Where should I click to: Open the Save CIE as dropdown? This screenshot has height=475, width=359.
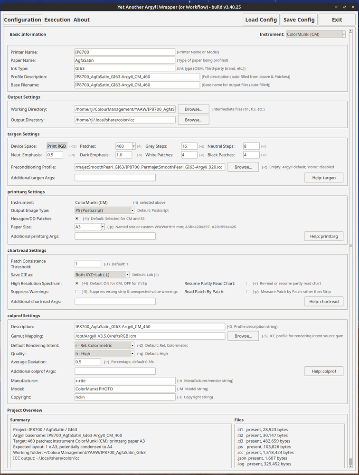pyautogui.click(x=102, y=275)
